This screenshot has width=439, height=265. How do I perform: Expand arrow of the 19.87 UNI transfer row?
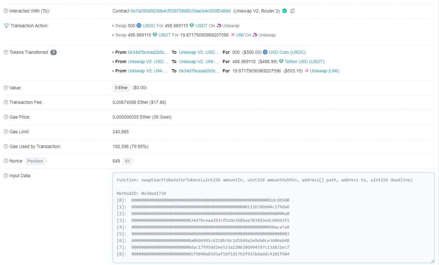(113, 71)
